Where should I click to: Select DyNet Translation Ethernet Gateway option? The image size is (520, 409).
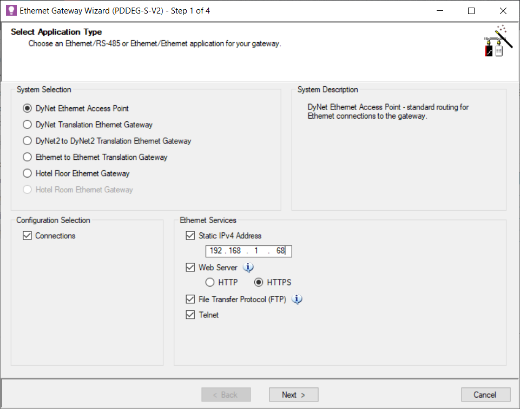point(27,125)
